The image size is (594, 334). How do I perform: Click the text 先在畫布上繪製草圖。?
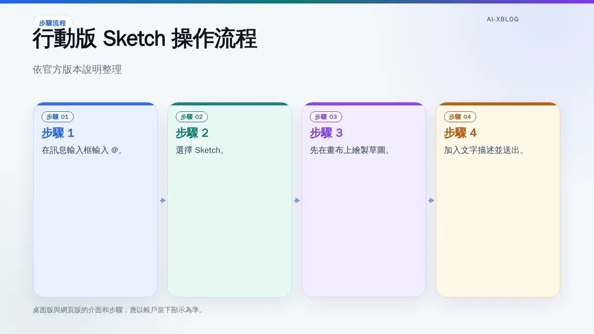point(350,150)
